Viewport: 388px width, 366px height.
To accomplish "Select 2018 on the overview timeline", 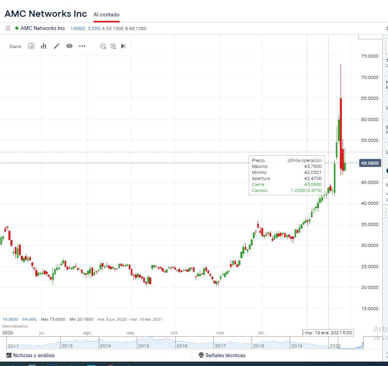I will click(x=258, y=346).
